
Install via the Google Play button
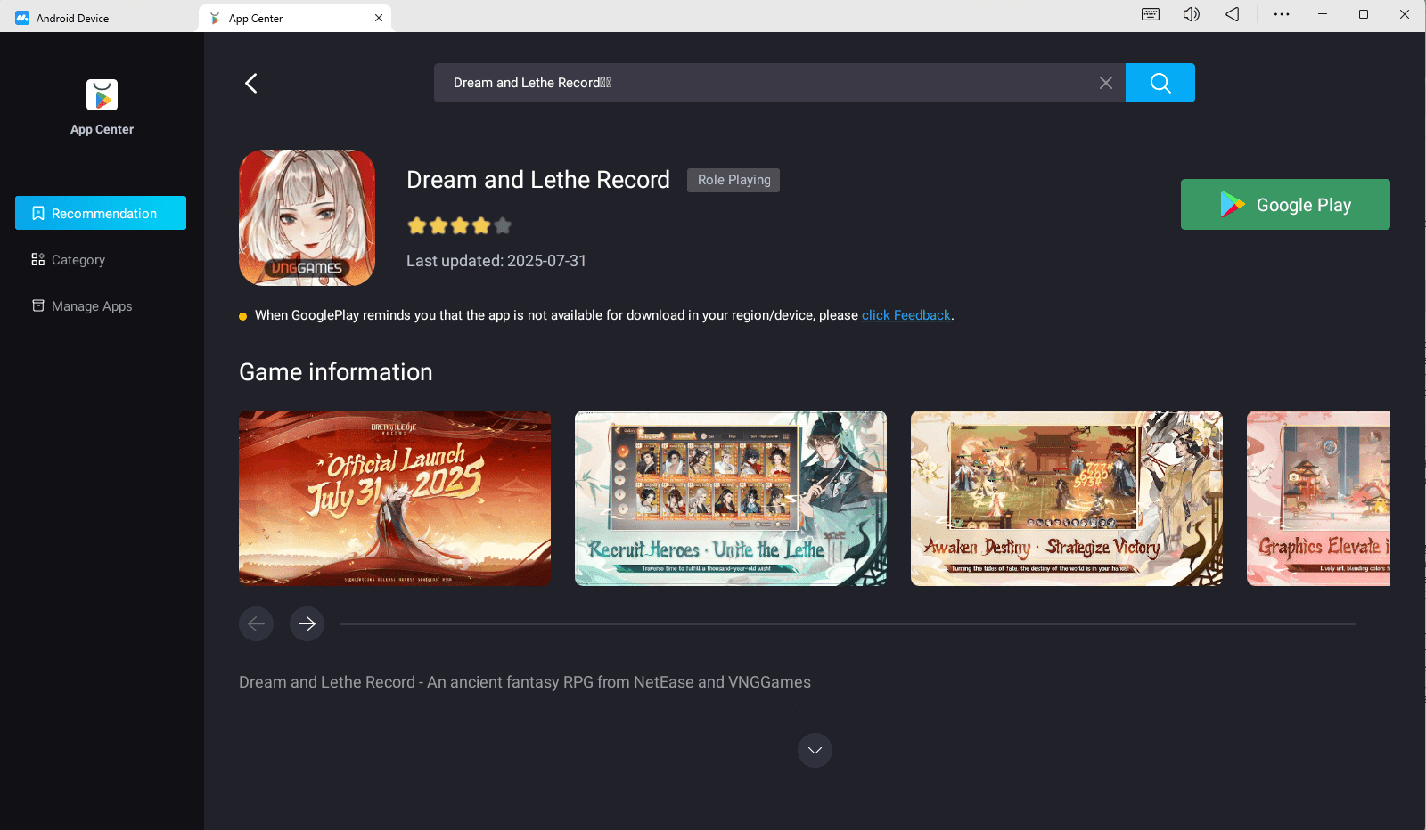tap(1285, 204)
